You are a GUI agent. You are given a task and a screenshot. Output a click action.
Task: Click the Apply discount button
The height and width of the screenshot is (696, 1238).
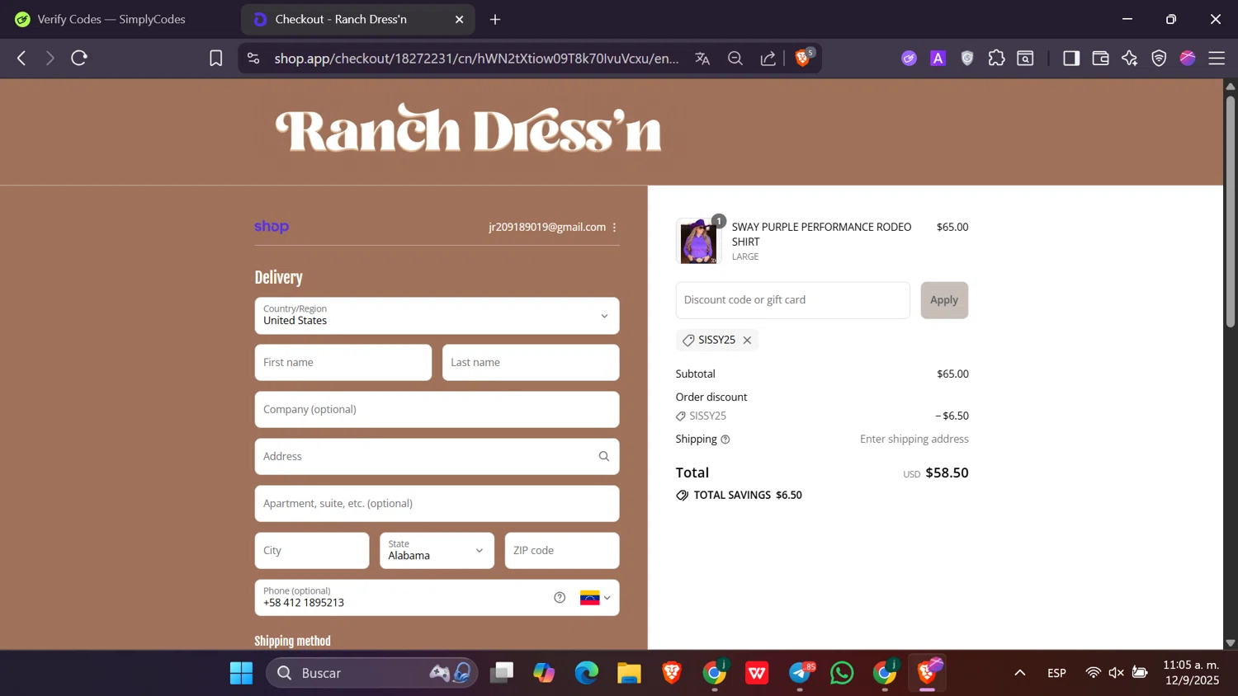(x=944, y=300)
